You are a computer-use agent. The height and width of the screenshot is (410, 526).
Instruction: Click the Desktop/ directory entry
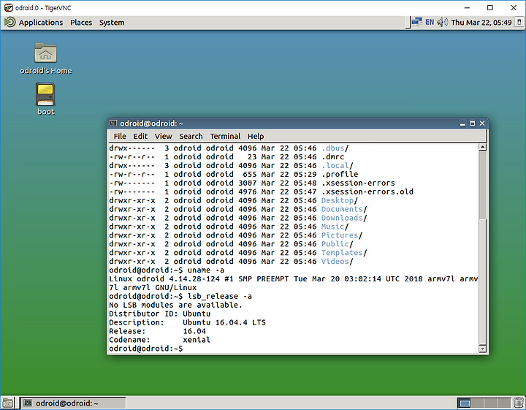coord(340,200)
